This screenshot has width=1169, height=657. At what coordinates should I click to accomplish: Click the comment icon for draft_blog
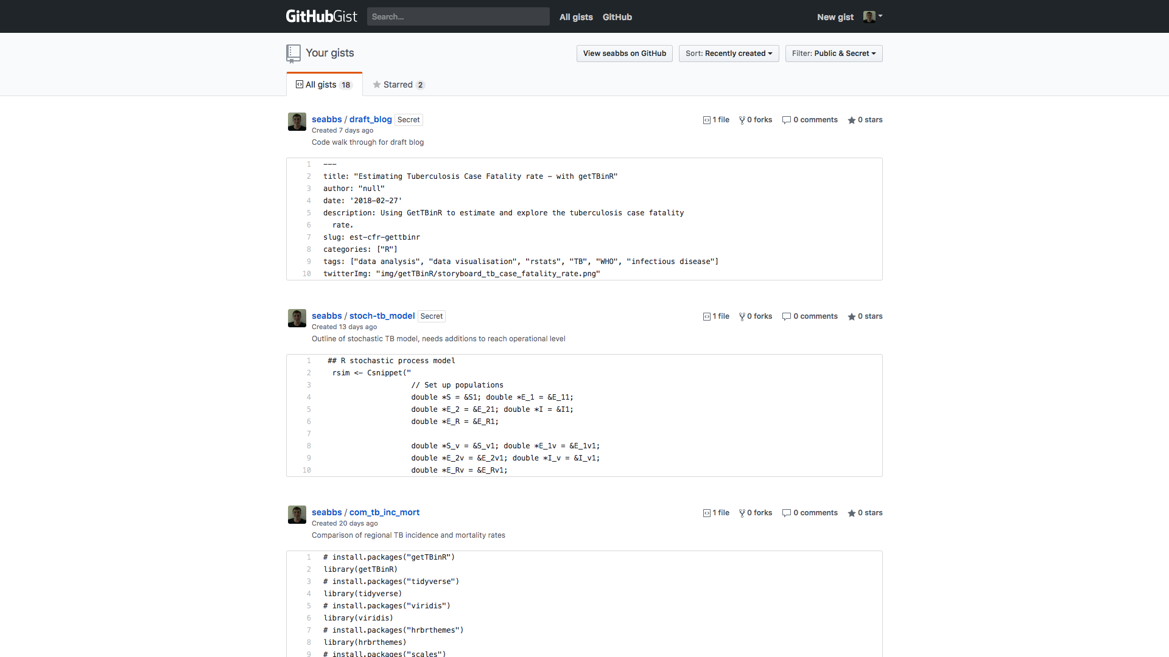(x=786, y=120)
